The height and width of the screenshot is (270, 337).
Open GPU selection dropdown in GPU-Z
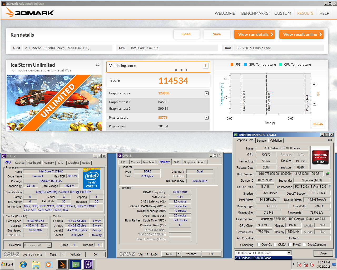tap(289, 253)
